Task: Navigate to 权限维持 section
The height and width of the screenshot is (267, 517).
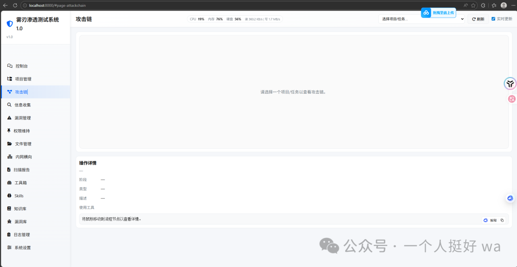Action: [x=35, y=131]
